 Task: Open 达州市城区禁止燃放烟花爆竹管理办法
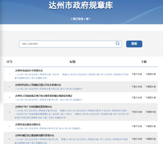tap(35, 136)
